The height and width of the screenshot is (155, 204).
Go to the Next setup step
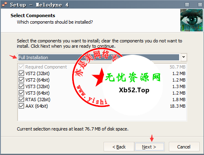[x=149, y=147]
